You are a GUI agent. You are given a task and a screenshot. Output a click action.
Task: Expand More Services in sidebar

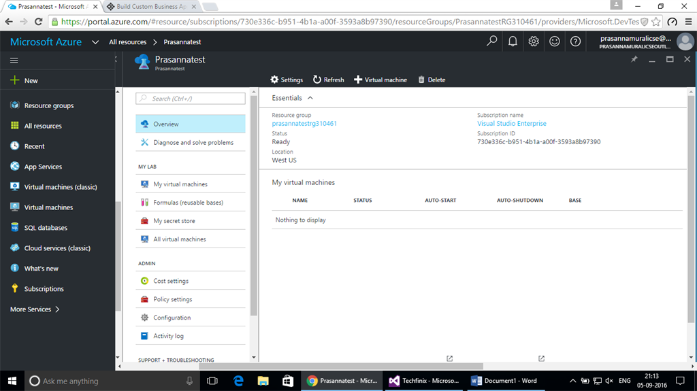[x=35, y=309]
